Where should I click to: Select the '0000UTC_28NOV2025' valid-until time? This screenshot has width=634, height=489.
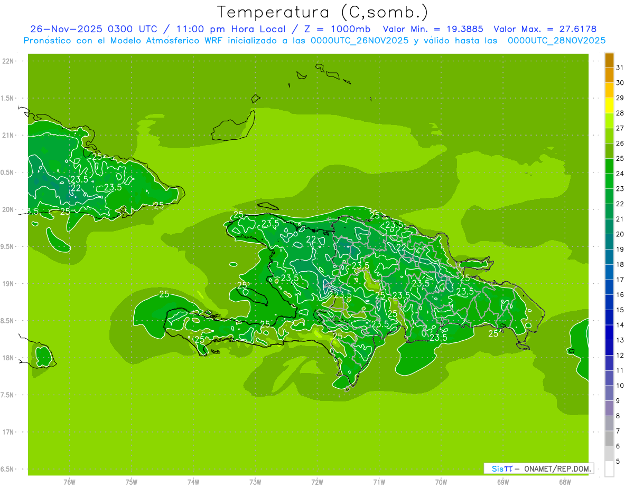point(556,41)
